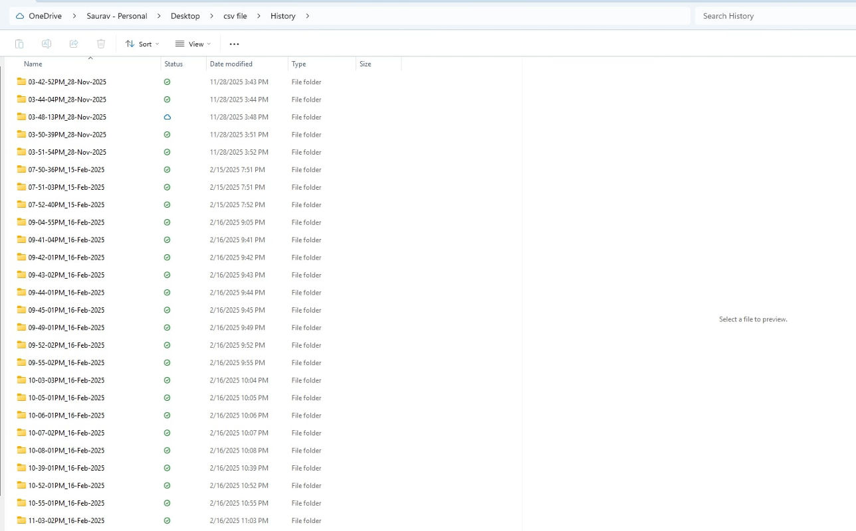This screenshot has width=856, height=531.
Task: Sort by the Date modified column header
Action: (231, 64)
